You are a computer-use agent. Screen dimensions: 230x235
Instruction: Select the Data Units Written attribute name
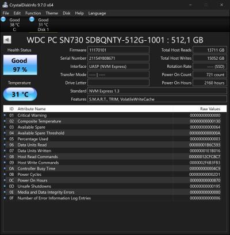[x=34, y=151]
